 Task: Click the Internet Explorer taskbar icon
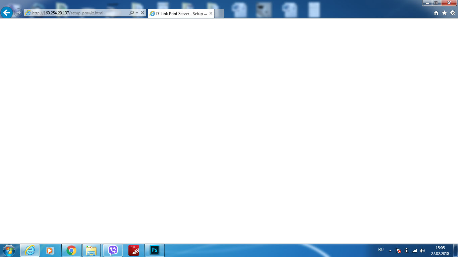tap(30, 250)
